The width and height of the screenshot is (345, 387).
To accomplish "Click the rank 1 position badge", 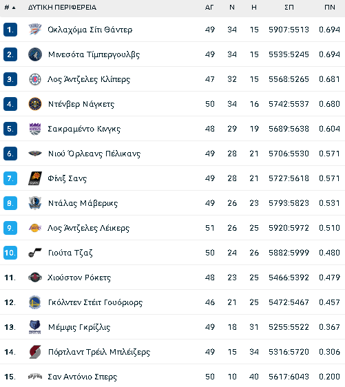I will 10,30.
